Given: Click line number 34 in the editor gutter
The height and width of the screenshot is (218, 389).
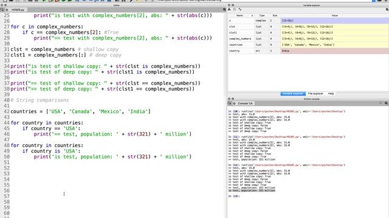Looking at the screenshot, I should [x=7, y=66].
